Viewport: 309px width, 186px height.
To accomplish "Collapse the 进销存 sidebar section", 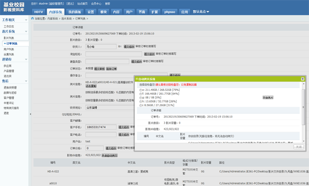I will (x=26, y=59).
